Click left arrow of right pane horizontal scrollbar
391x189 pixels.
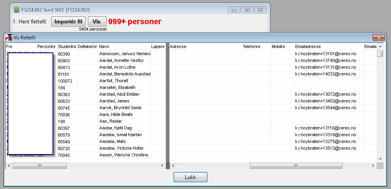tap(173, 166)
